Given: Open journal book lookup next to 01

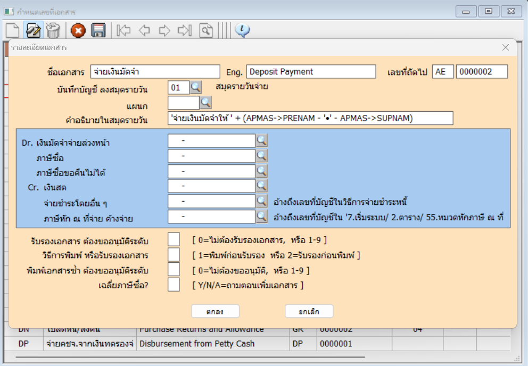Looking at the screenshot, I should click(196, 87).
